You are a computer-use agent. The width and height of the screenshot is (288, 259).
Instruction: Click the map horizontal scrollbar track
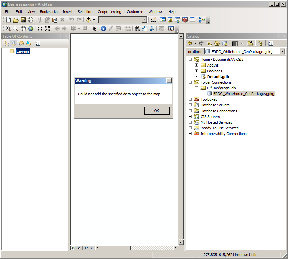(151, 248)
